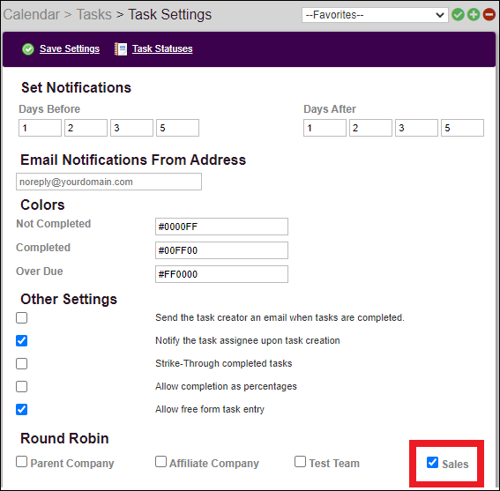
Task: Enable Strike-Through completed tasks
Action: tap(22, 363)
